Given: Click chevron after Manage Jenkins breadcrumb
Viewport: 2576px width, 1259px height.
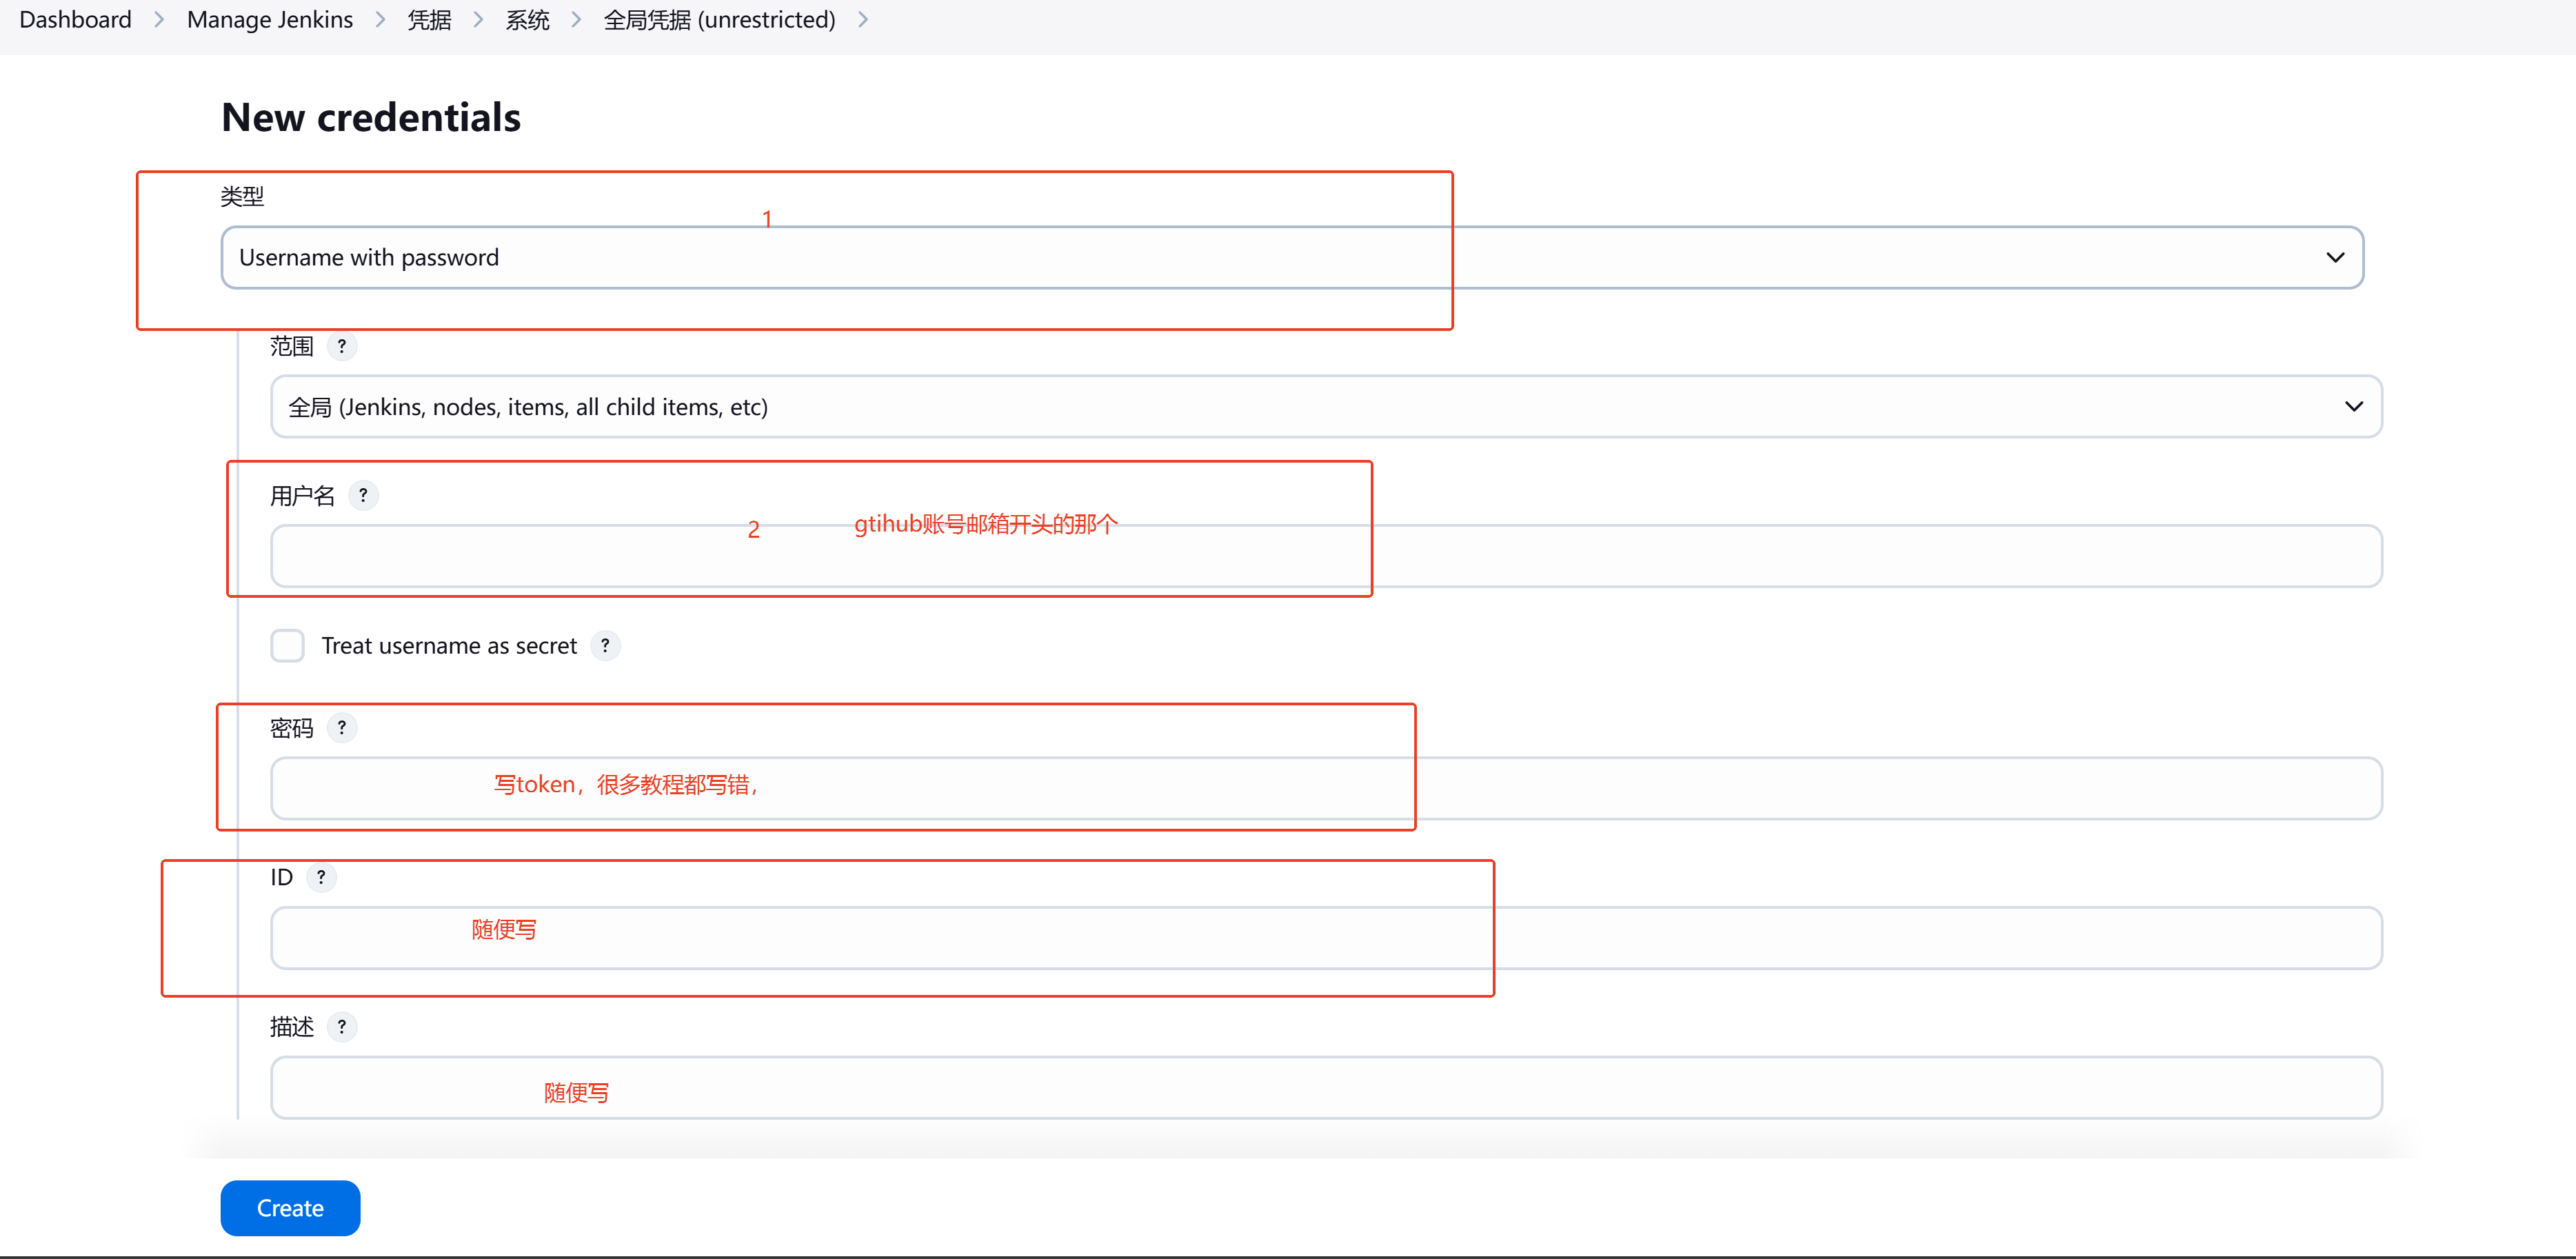Looking at the screenshot, I should coord(380,20).
